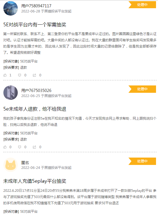The image size is (158, 215).
Task: Click username 用户7580947117
Action: [36, 6]
